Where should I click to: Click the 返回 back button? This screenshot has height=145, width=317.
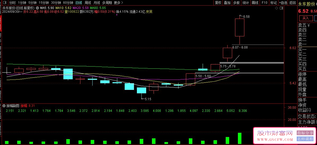(292, 3)
